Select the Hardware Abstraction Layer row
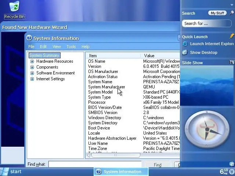This screenshot has height=176, width=235. 133,138
